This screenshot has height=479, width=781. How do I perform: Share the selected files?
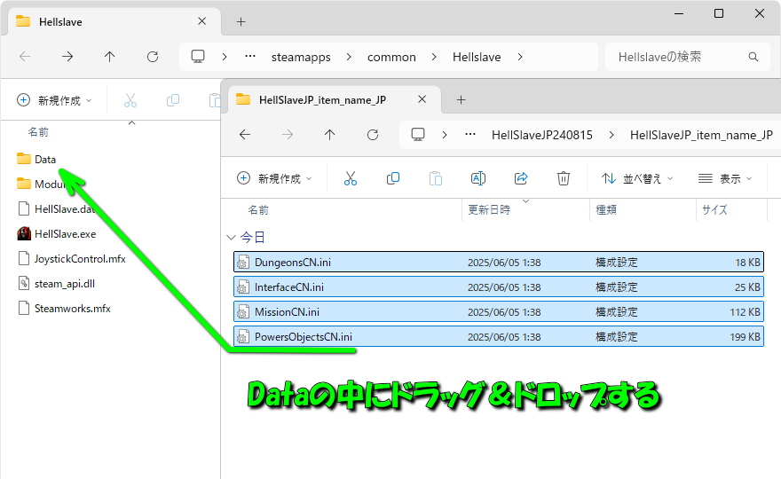pos(521,178)
